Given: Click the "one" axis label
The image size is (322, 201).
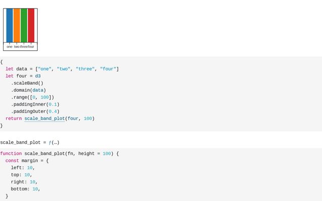Looking at the screenshot, I should click(x=10, y=47).
